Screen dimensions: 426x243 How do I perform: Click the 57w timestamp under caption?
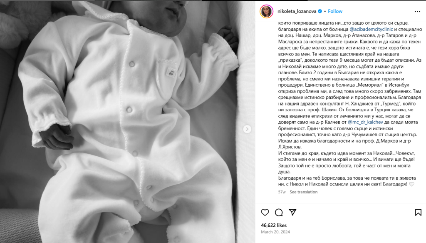[282, 192]
